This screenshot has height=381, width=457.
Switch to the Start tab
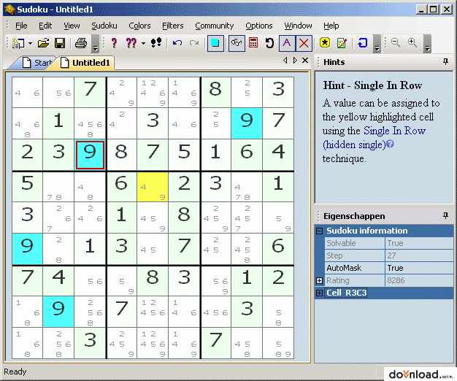[x=37, y=63]
